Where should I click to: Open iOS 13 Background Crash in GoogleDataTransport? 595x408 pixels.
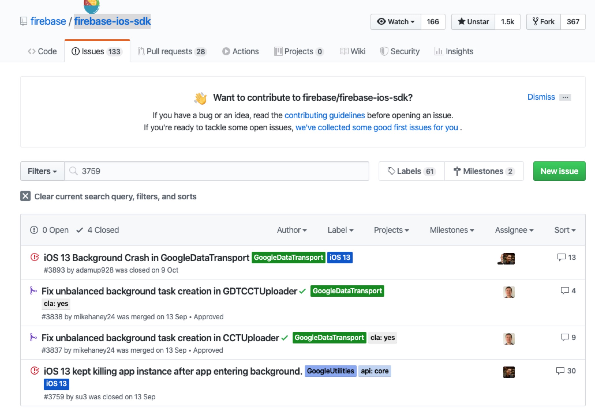146,257
